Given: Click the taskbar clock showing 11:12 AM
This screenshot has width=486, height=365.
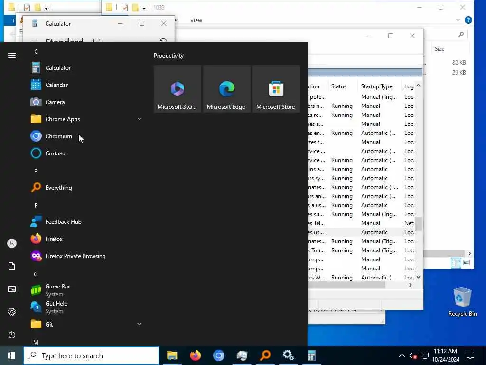Looking at the screenshot, I should point(445,355).
